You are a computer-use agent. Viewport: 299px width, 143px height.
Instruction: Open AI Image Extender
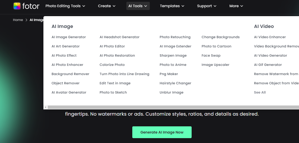[x=175, y=46]
